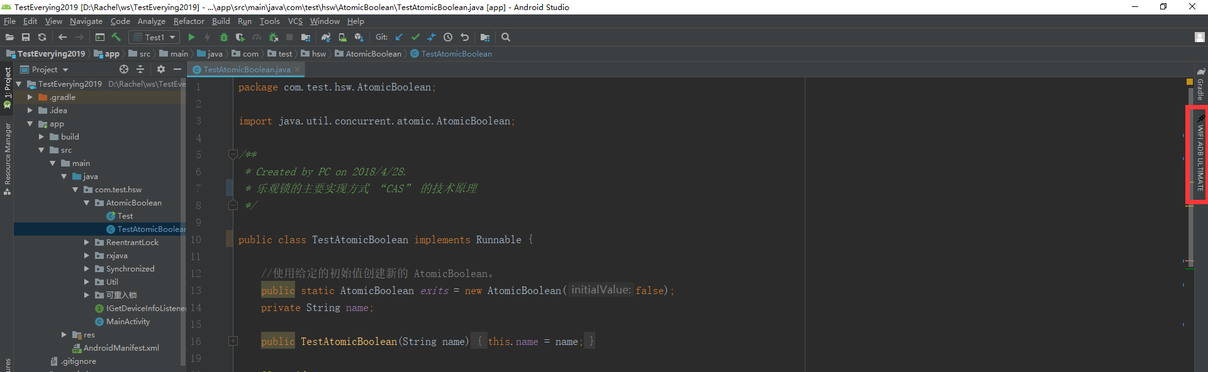Toggle the Resource Manager tool window button

(x=7, y=158)
